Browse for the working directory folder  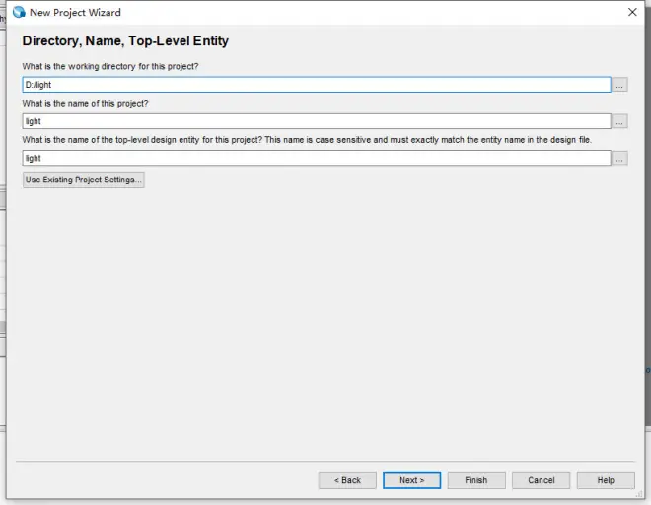pyautogui.click(x=619, y=85)
